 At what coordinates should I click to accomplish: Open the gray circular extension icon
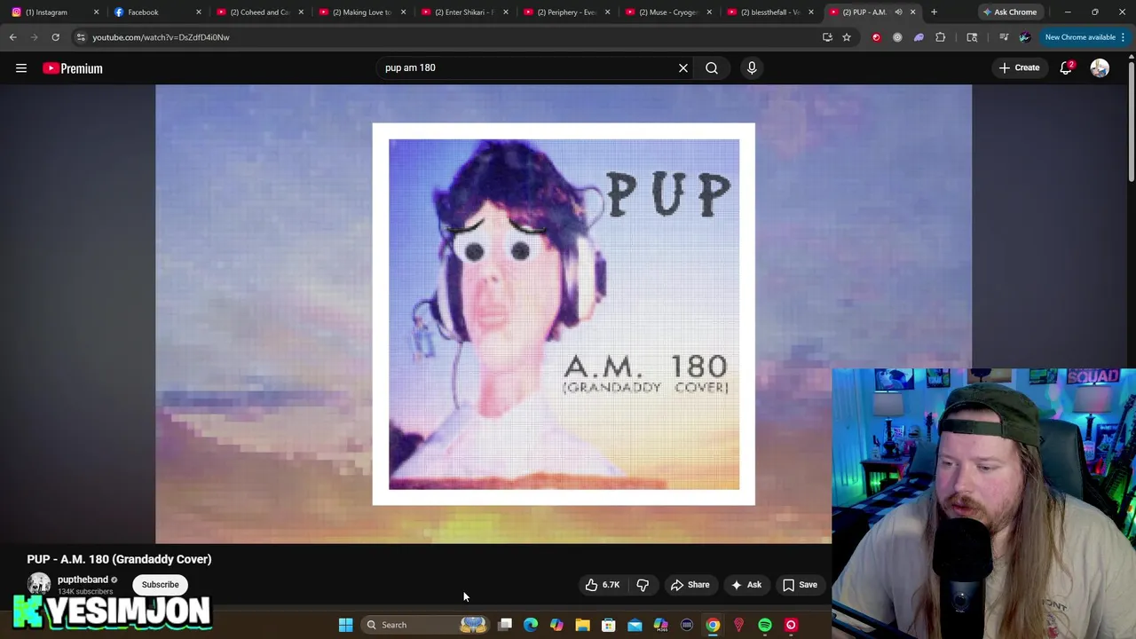click(x=897, y=37)
